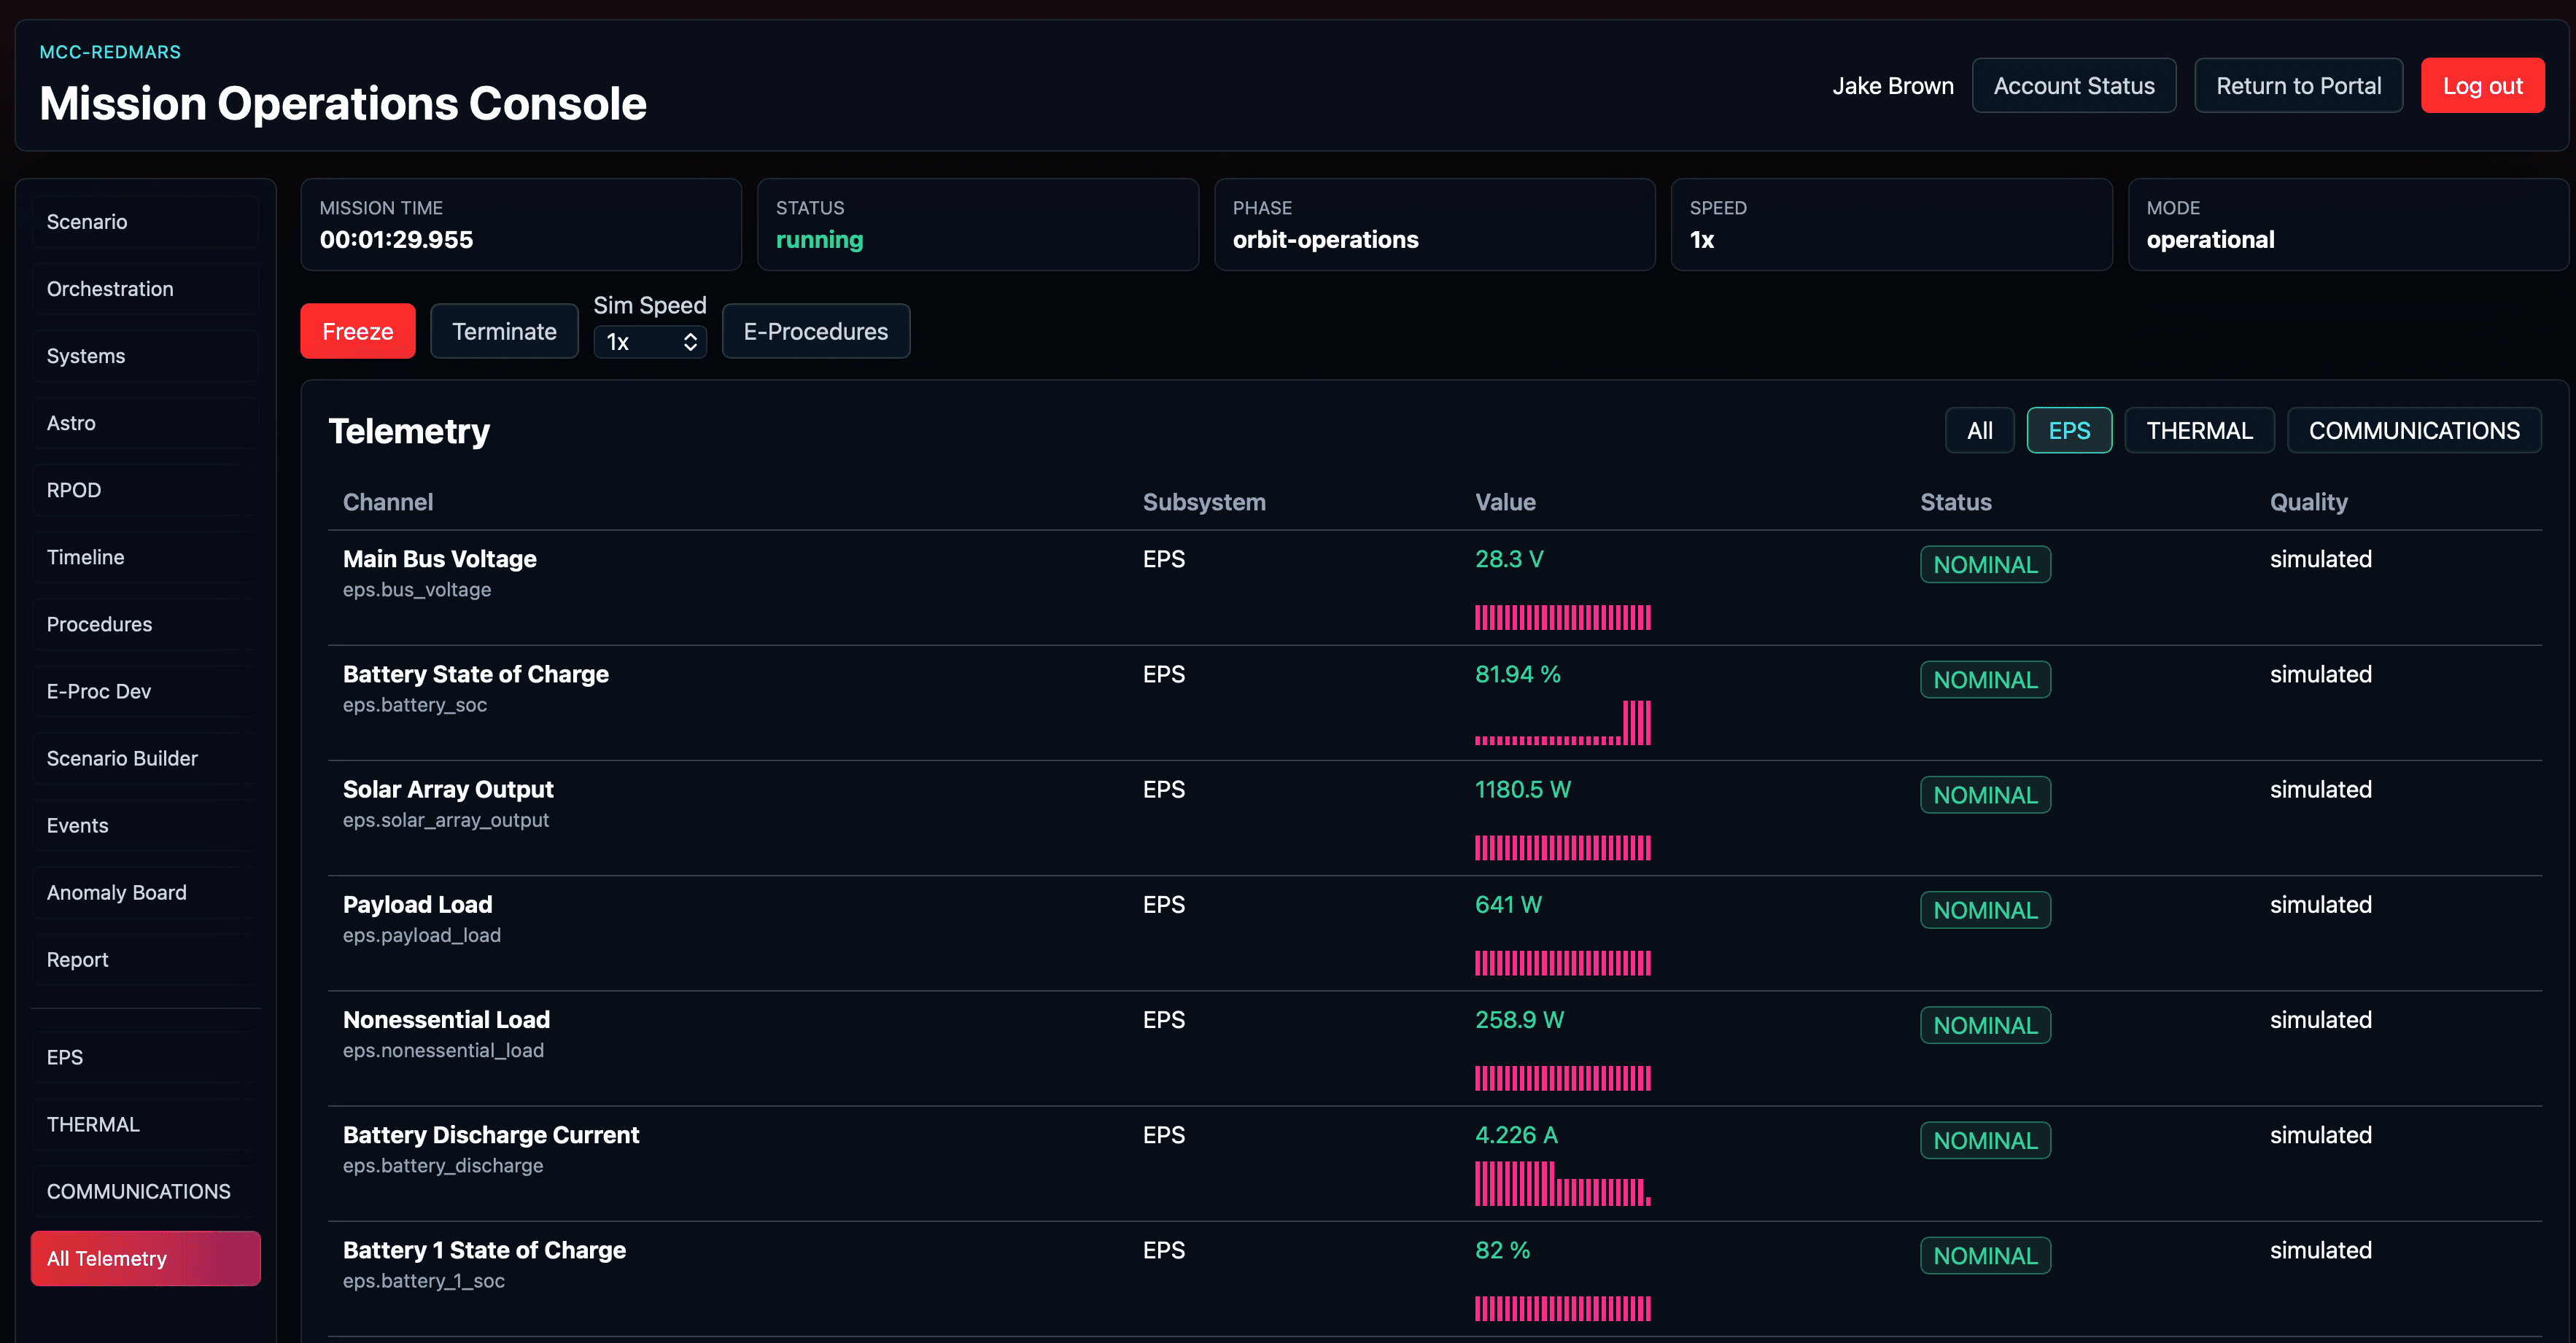Click the Main Bus Voltage sparkline
The width and height of the screenshot is (2576, 1343).
(x=1563, y=617)
